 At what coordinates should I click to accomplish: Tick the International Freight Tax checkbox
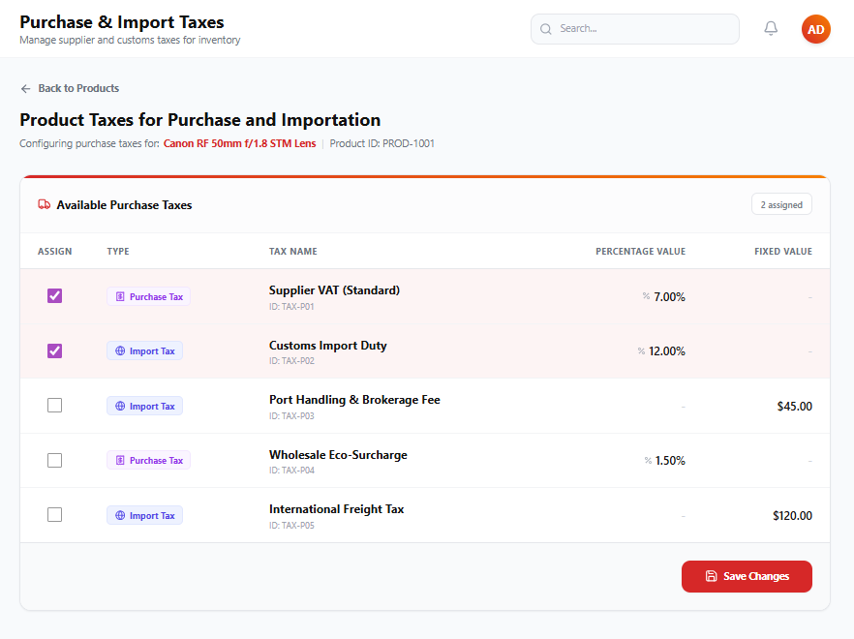(x=54, y=515)
